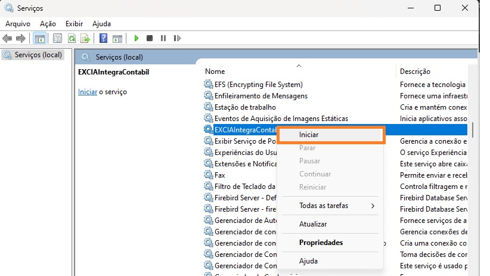Viewport: 490px width, 276px height.
Task: Open the toolbar Properties icon
Action: pos(58,38)
